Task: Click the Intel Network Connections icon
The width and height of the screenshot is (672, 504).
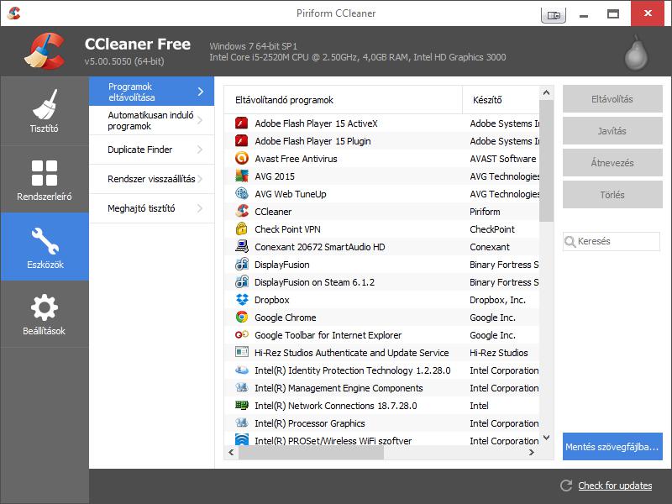Action: [x=242, y=405]
